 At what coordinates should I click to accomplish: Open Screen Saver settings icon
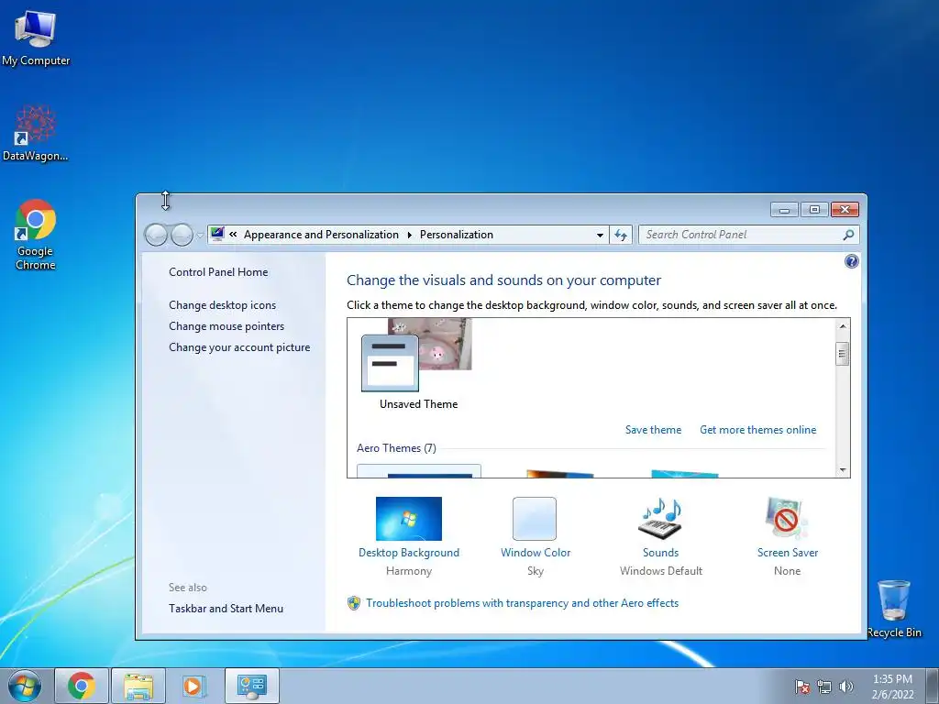coord(786,519)
